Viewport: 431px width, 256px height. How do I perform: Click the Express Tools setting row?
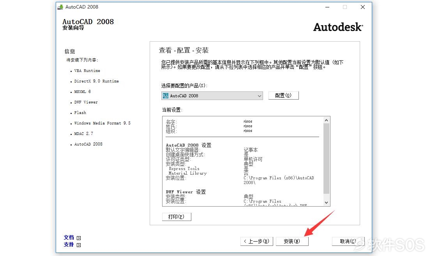(x=184, y=169)
